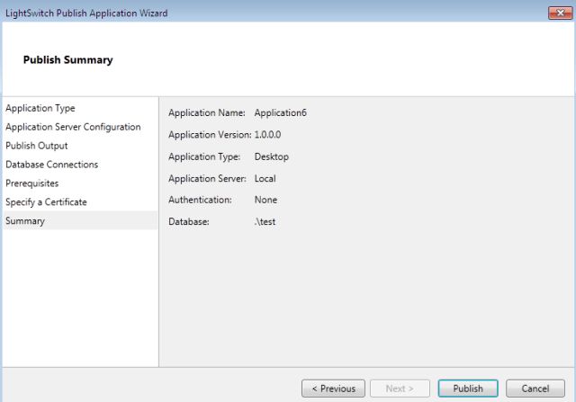This screenshot has height=402, width=576.
Task: Click the None authentication value
Action: click(265, 200)
